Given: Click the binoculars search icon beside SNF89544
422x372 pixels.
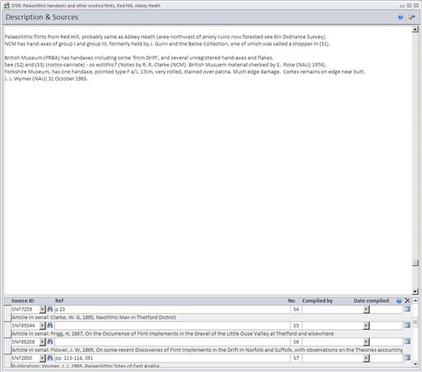Looking at the screenshot, I should 50,325.
